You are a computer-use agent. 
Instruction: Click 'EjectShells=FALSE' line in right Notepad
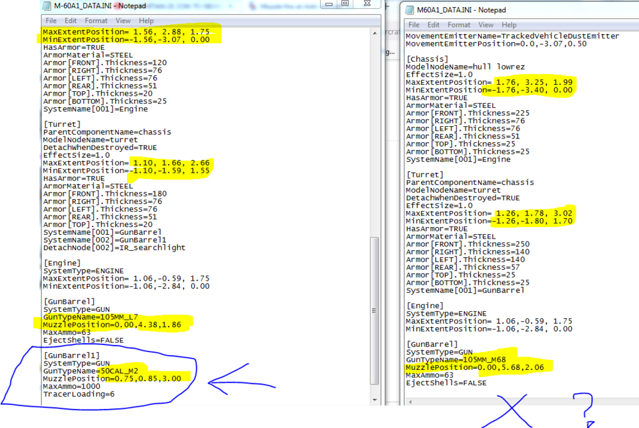446,383
